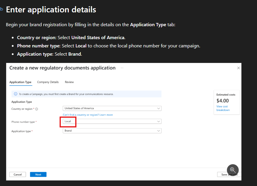
Task: Switch to the Company Details tab
Action: click(48, 82)
